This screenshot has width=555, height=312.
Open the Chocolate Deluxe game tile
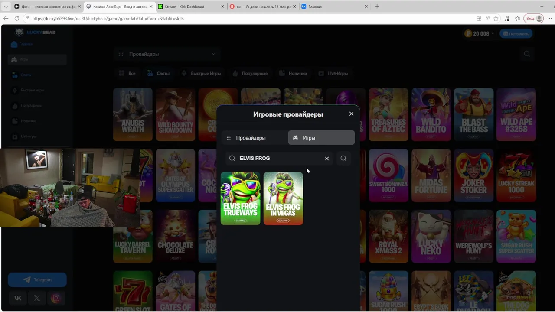coord(175,237)
